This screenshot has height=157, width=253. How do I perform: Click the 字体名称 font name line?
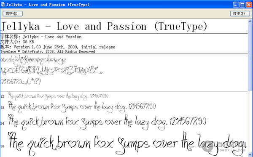[x=41, y=37]
